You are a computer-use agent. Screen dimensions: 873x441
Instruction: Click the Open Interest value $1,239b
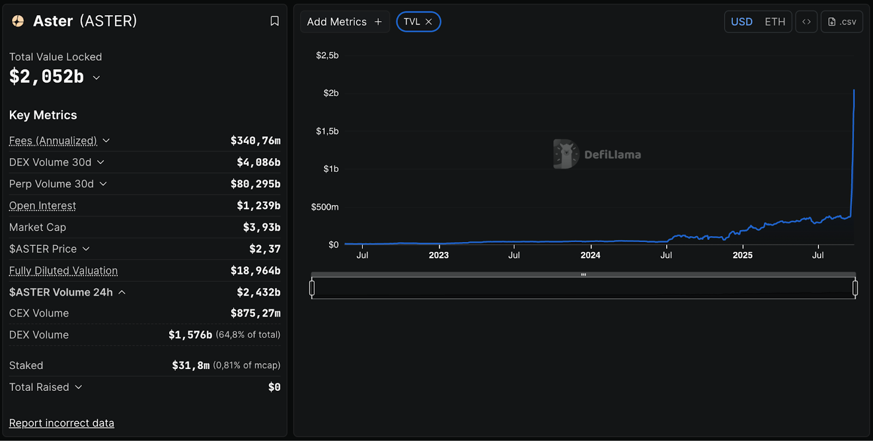(259, 206)
